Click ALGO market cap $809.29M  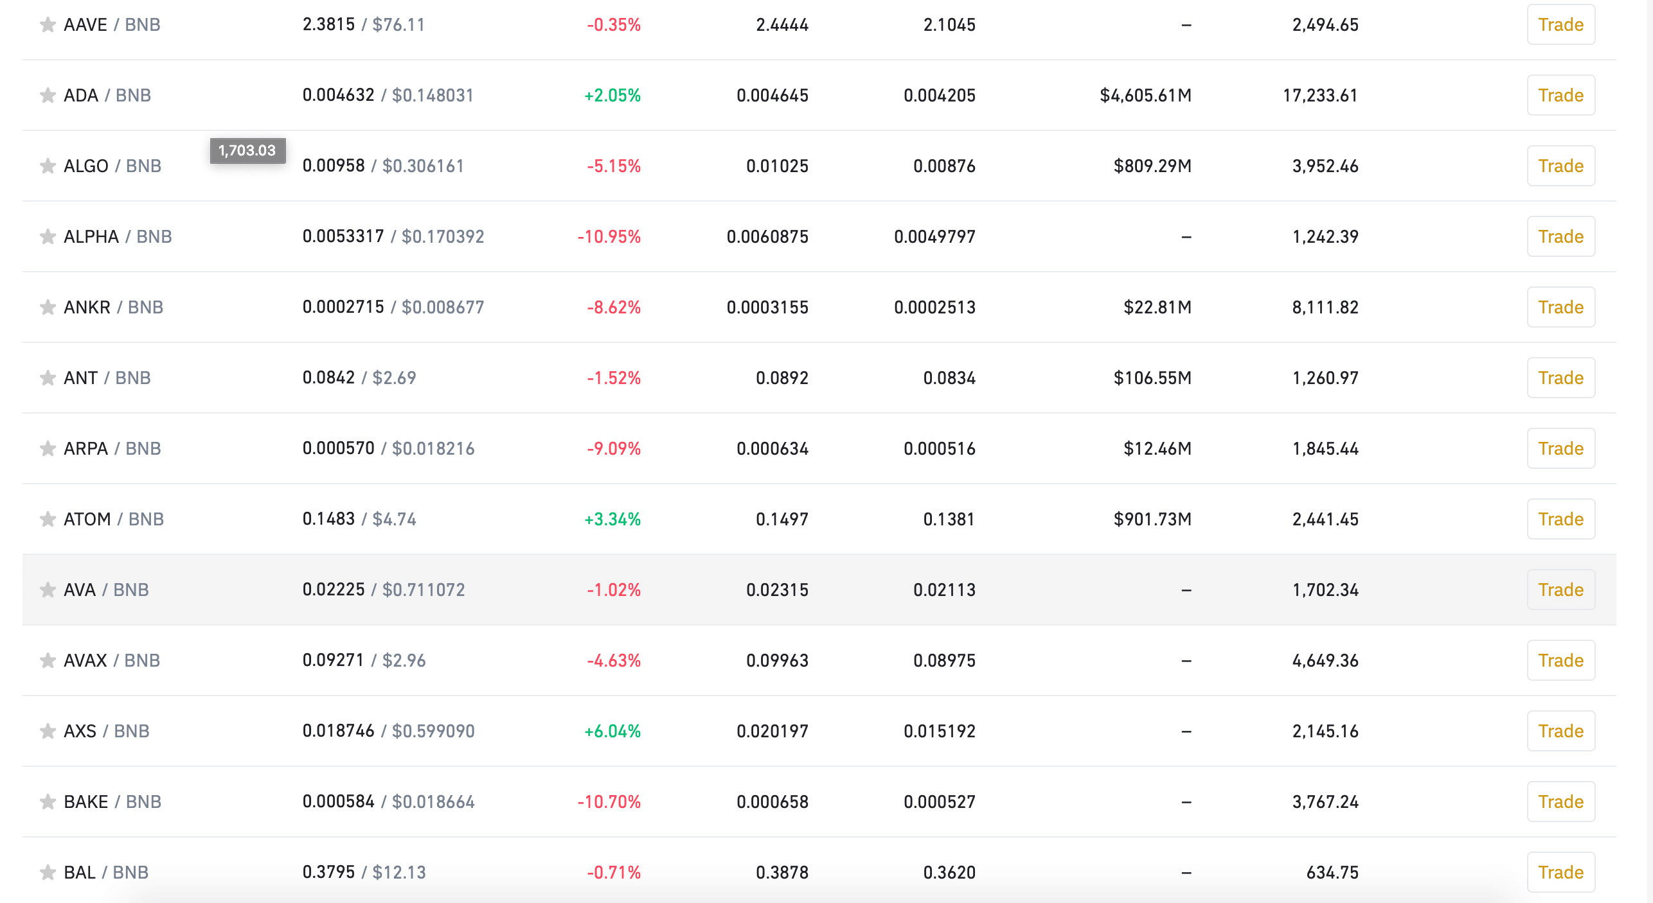[1152, 166]
